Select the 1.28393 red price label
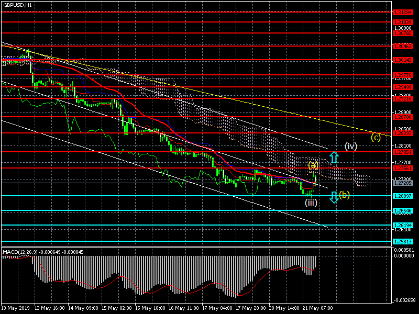 click(x=403, y=133)
